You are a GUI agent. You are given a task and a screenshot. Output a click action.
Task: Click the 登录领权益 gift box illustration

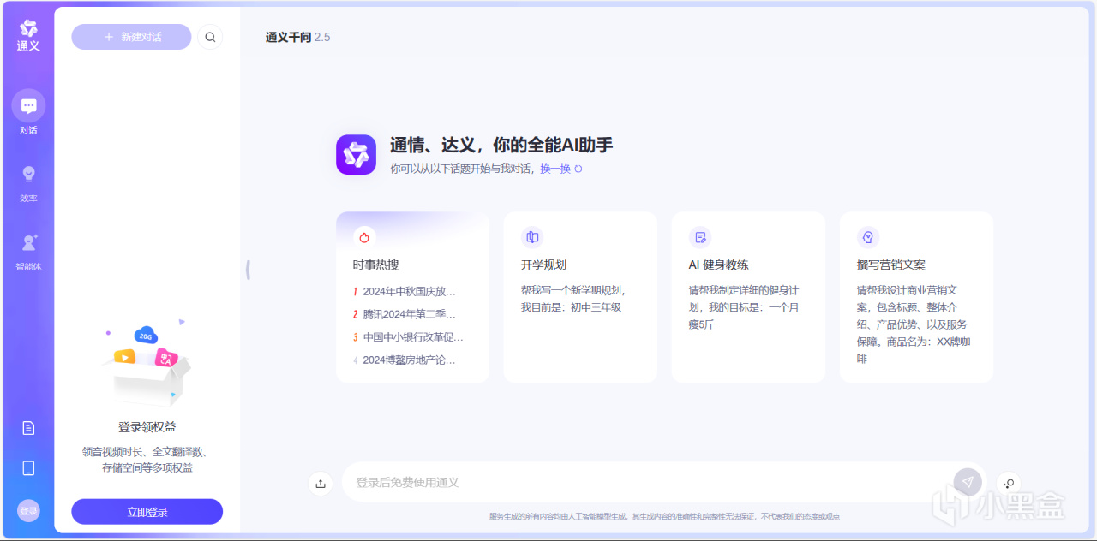click(146, 363)
